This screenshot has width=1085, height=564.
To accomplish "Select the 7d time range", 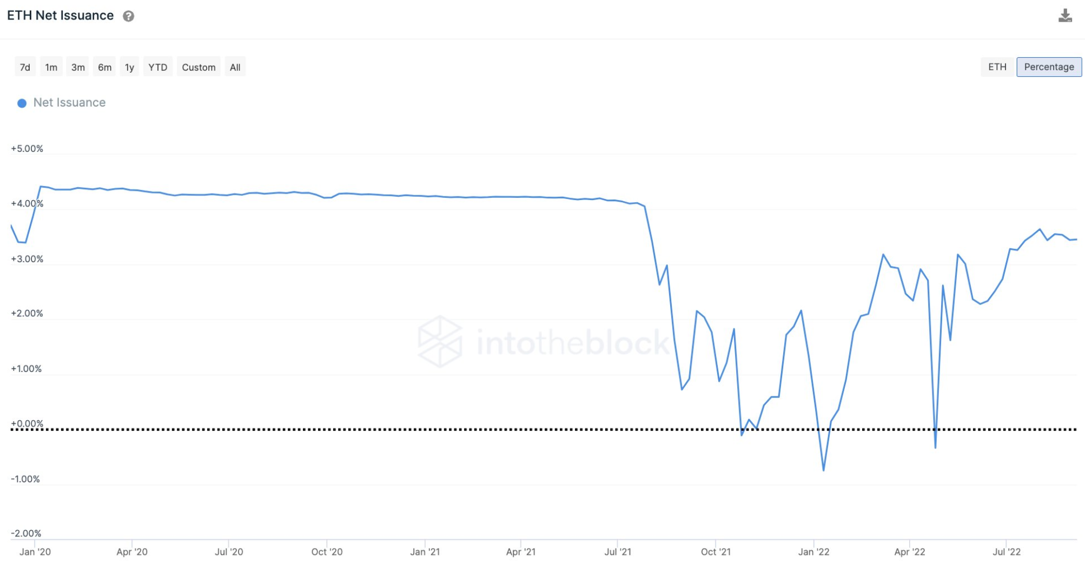I will click(25, 67).
